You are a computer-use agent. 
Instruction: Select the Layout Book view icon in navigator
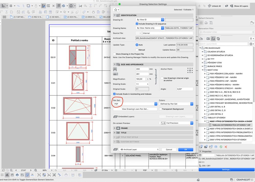click(x=213, y=39)
